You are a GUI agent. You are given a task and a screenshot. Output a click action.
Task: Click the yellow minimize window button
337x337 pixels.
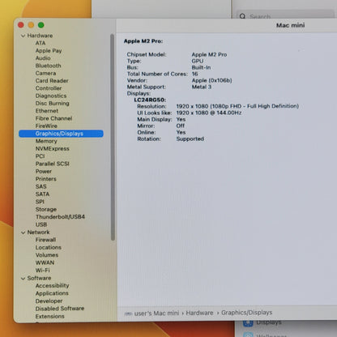pyautogui.click(x=31, y=25)
